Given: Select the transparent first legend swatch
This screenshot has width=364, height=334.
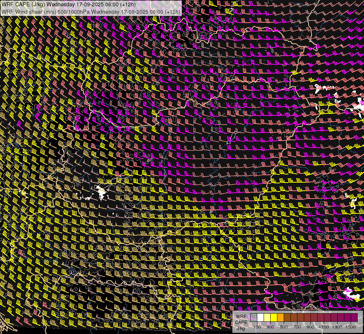Looking at the screenshot, I should tap(254, 318).
